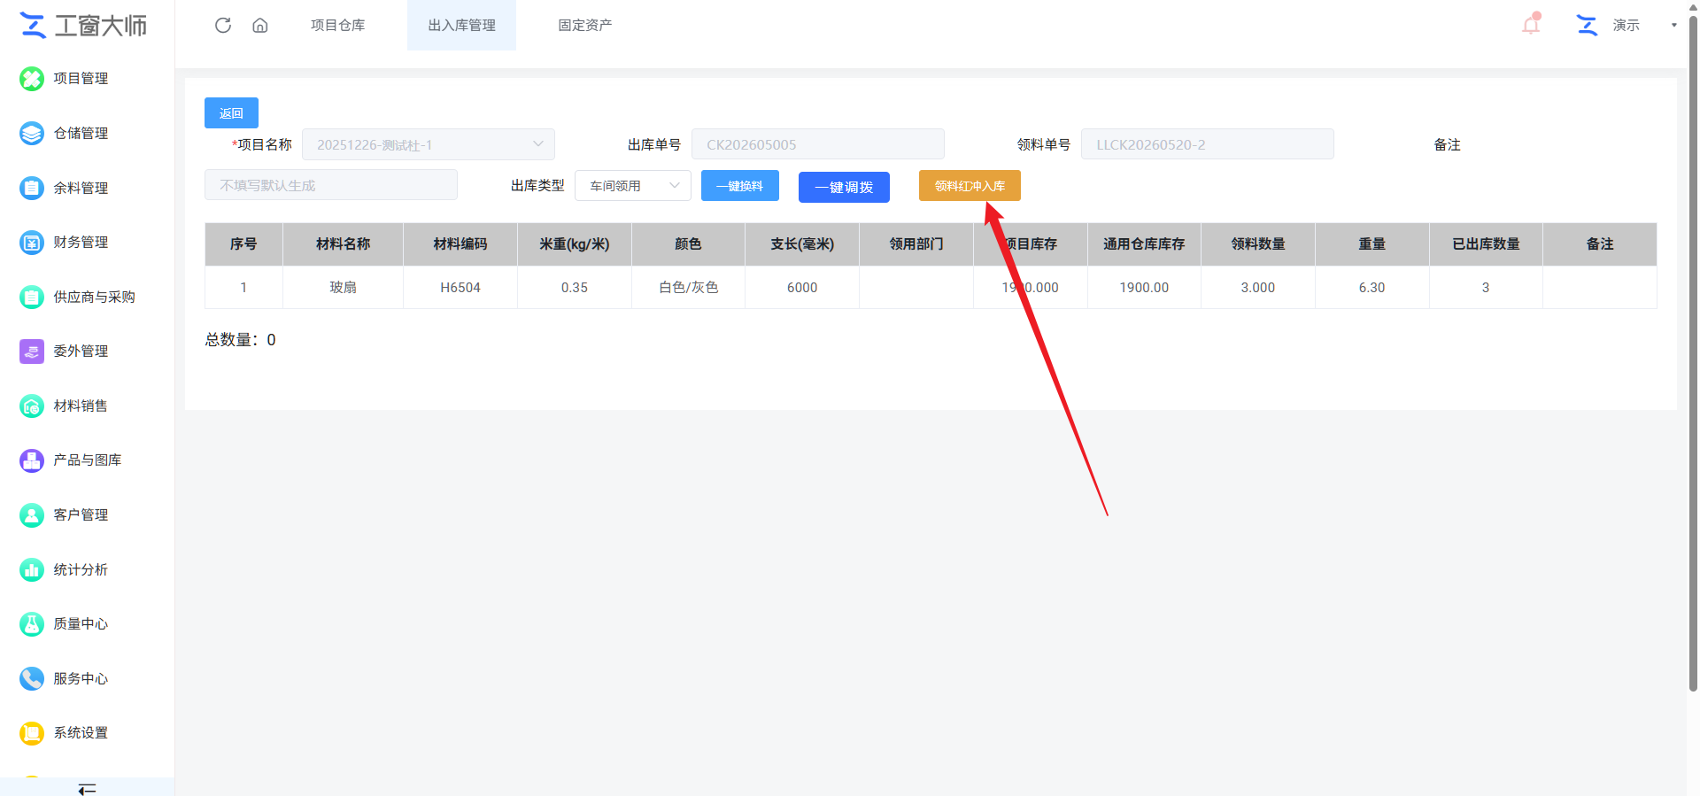
Task: Click the 出库单号 input field
Action: point(817,144)
